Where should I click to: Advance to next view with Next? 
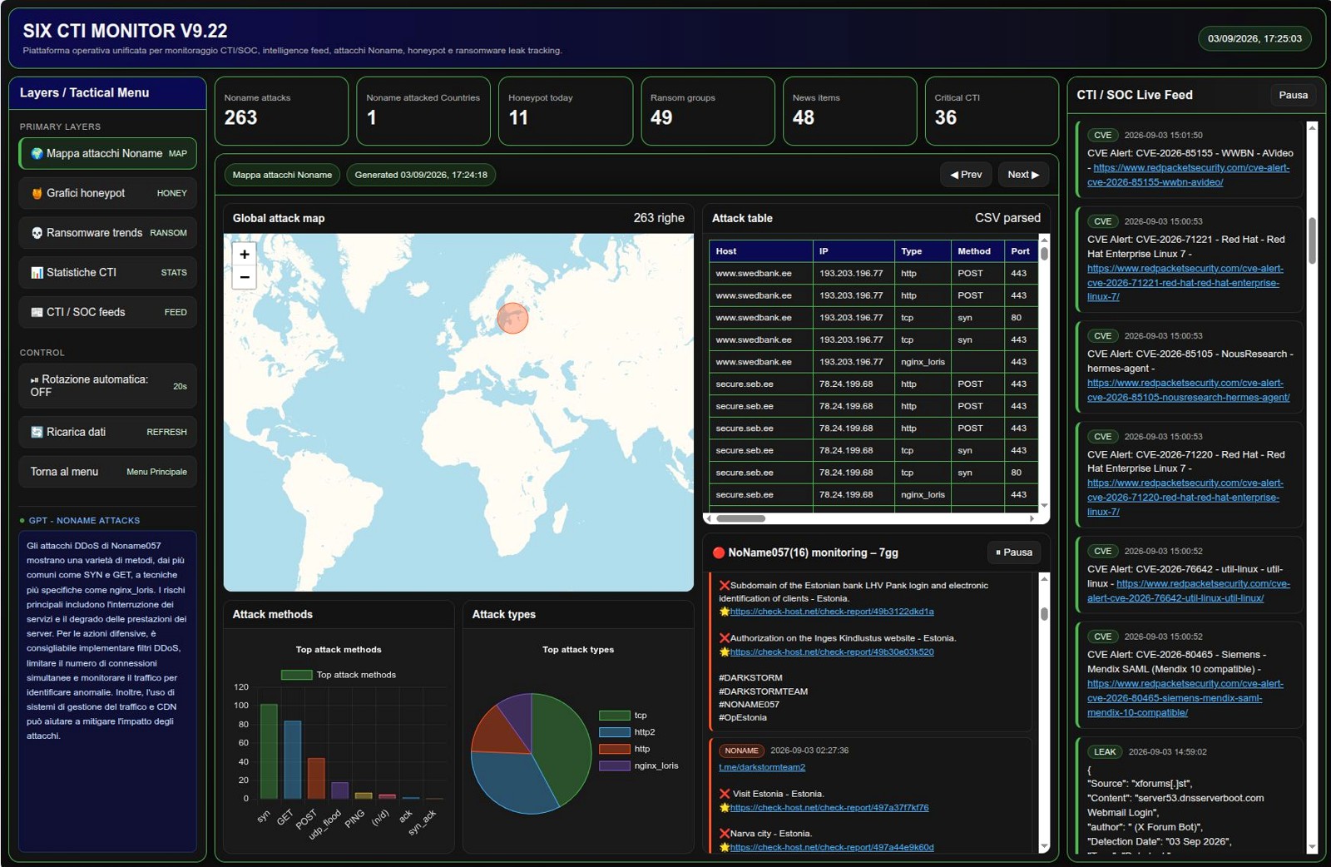click(1023, 175)
